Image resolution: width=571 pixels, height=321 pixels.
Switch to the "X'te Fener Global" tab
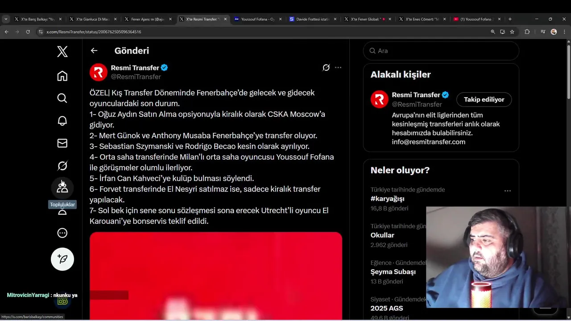point(367,19)
